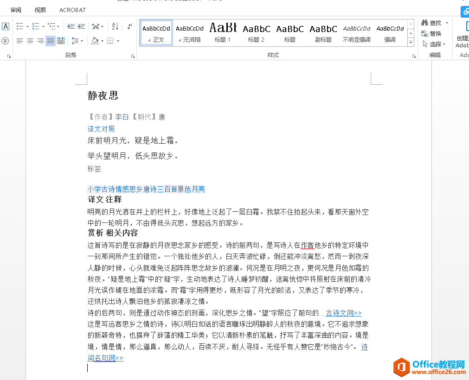Apply the character border (boxed A) icon
Image resolution: width=469 pixels, height=380 pixels.
6,26
